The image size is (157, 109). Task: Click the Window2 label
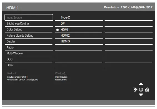(x=60, y=73)
